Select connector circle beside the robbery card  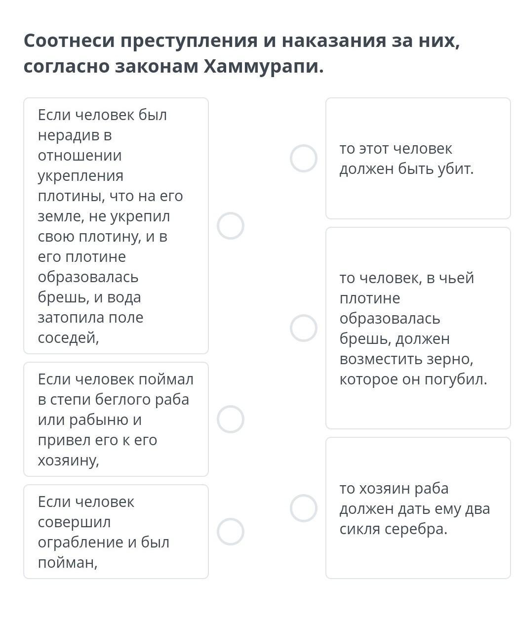point(231,532)
